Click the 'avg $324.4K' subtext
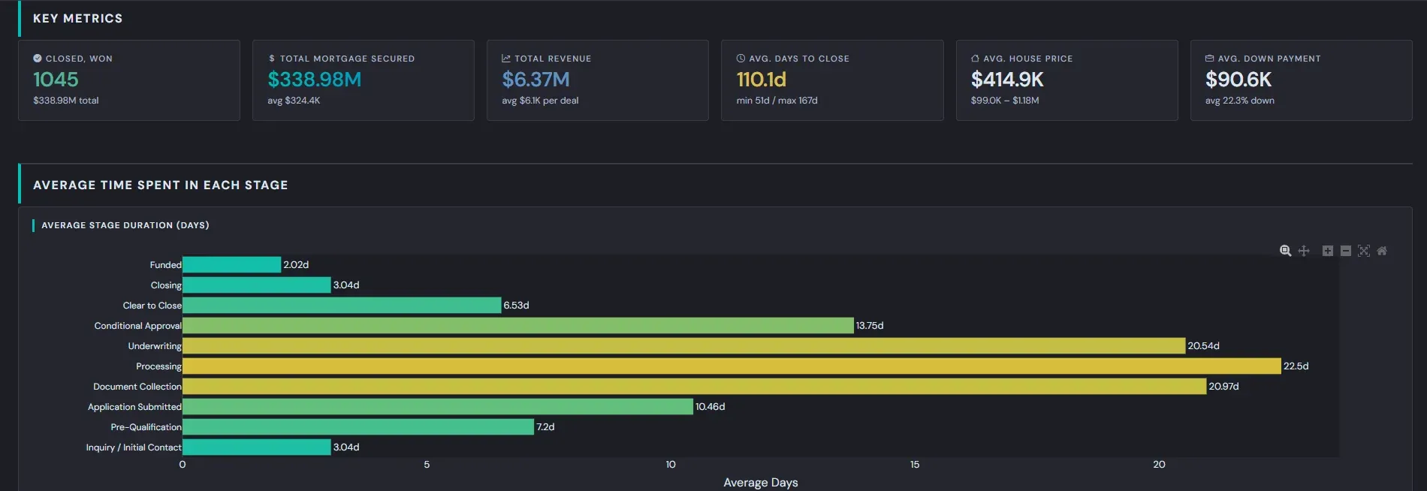Screen dimensions: 1427x491 pos(294,101)
